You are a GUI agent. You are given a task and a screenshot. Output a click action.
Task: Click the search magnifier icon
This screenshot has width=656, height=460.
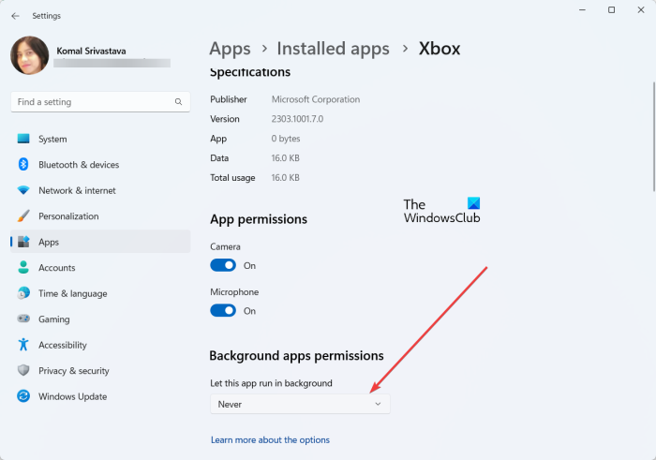tap(178, 102)
